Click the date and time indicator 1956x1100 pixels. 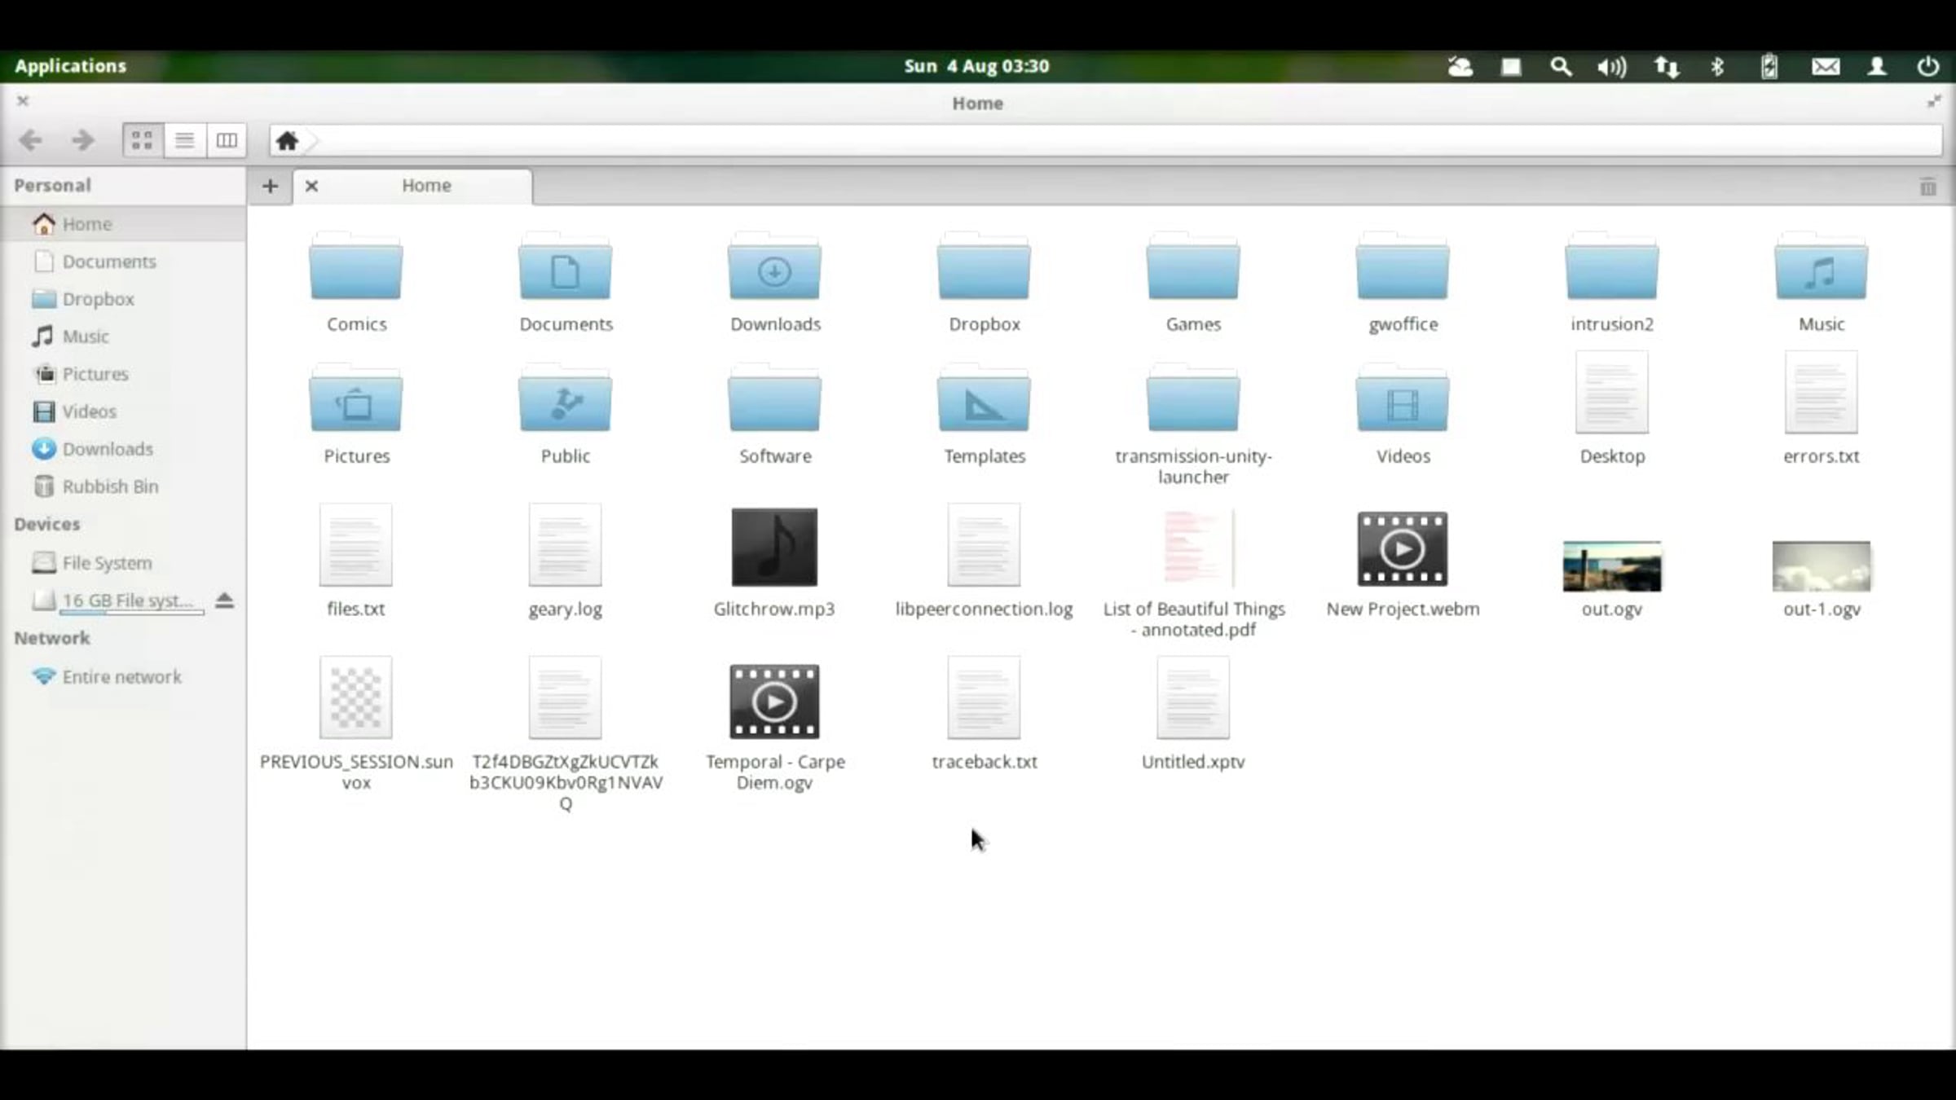tap(976, 66)
